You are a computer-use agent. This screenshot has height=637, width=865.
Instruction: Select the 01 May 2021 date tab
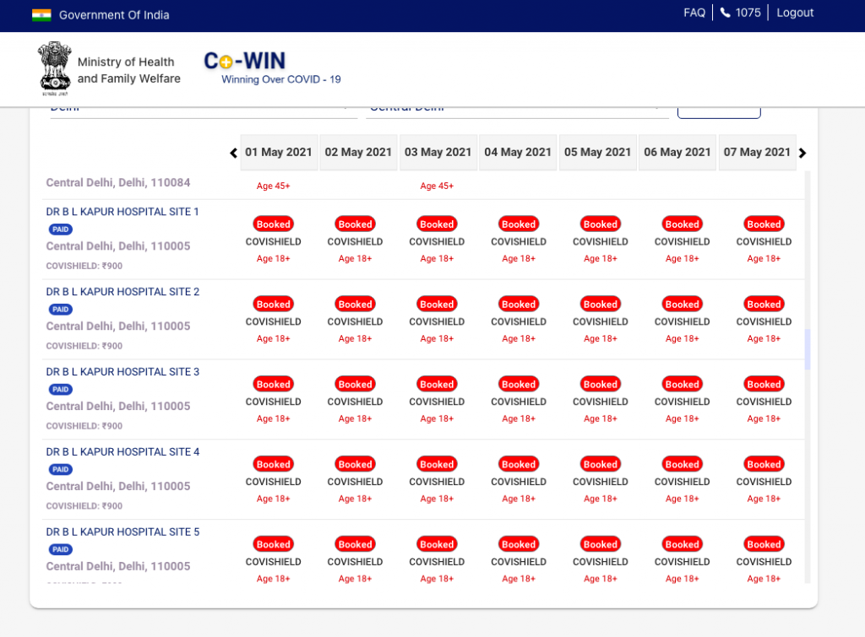coord(279,152)
